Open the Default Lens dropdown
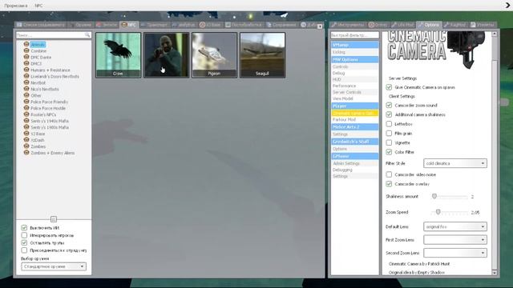The width and height of the screenshot is (513, 288). tap(455, 226)
